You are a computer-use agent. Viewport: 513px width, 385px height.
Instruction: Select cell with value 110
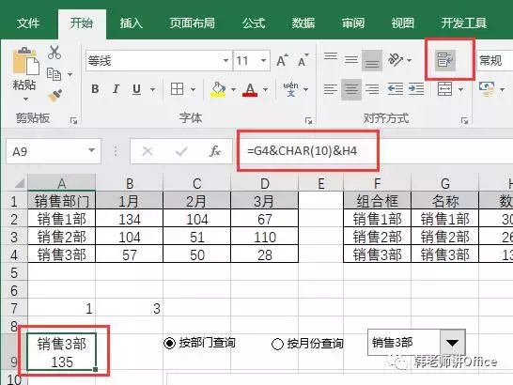[265, 238]
